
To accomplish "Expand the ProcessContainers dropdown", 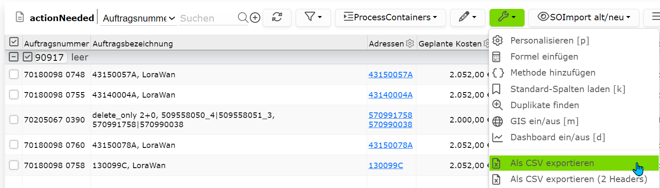I will pyautogui.click(x=390, y=17).
